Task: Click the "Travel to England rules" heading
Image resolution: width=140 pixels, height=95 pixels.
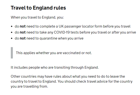Action: pyautogui.click(x=38, y=8)
